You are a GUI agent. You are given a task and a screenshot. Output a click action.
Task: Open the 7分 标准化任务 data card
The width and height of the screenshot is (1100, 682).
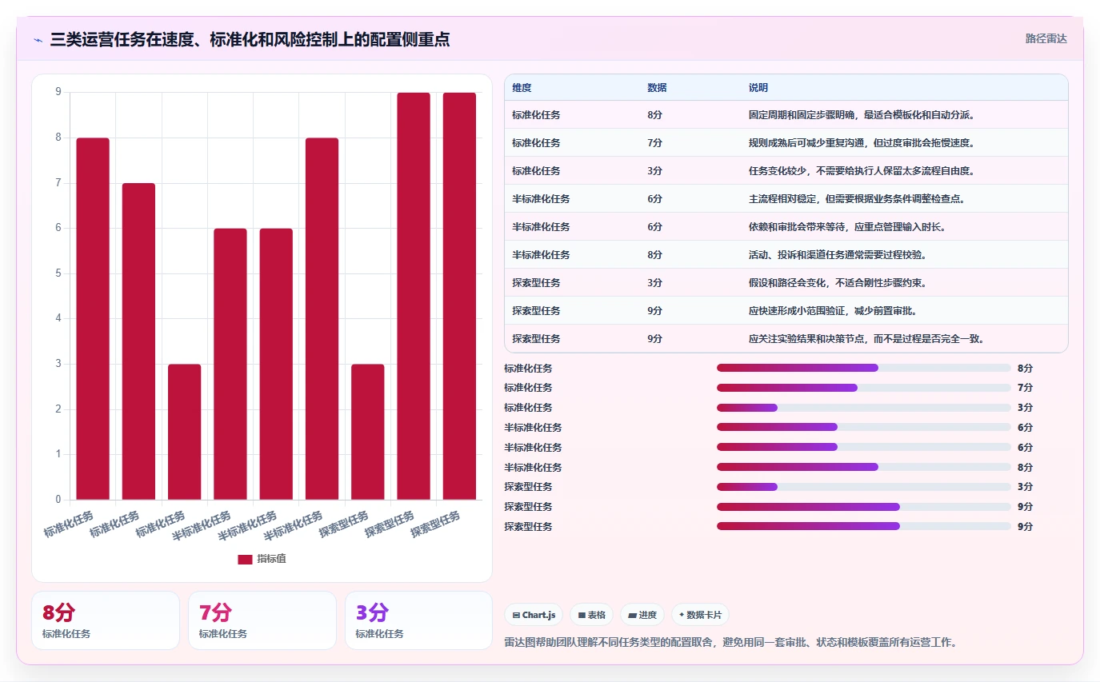coord(262,620)
